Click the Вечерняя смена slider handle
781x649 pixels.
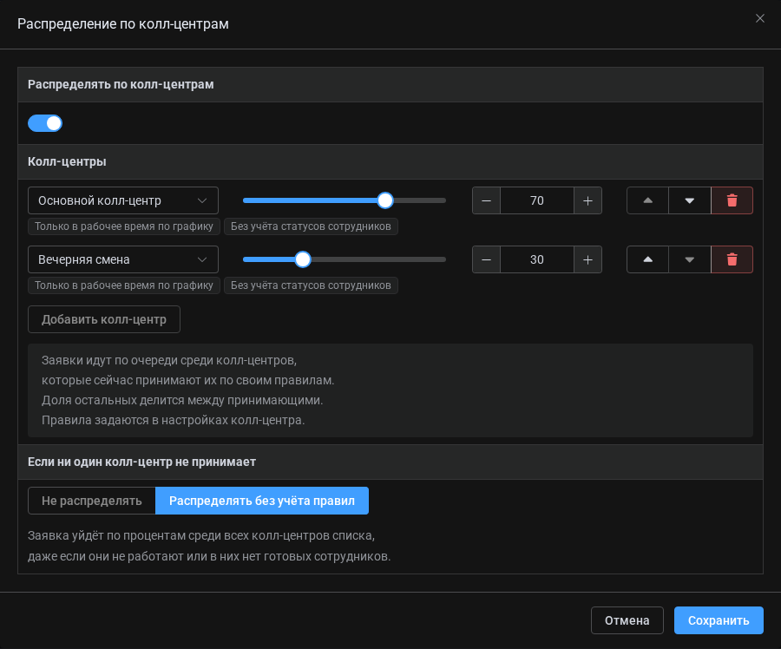302,259
